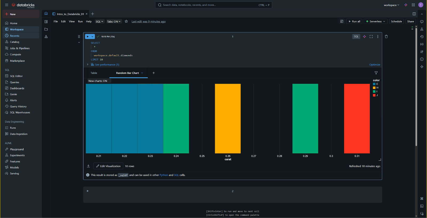Expand cell to fullscreen view

click(x=371, y=37)
